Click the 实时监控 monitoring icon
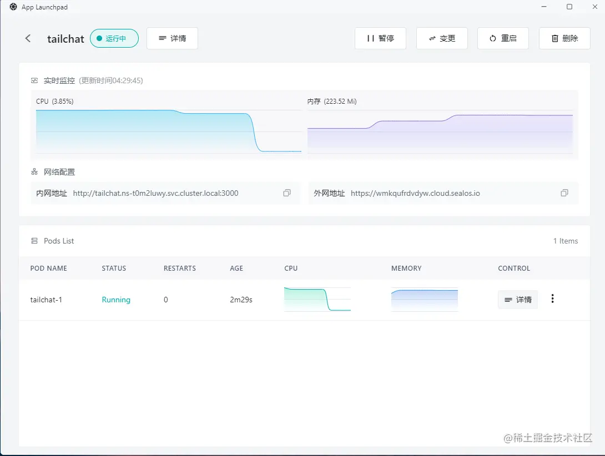The image size is (605, 456). point(34,80)
